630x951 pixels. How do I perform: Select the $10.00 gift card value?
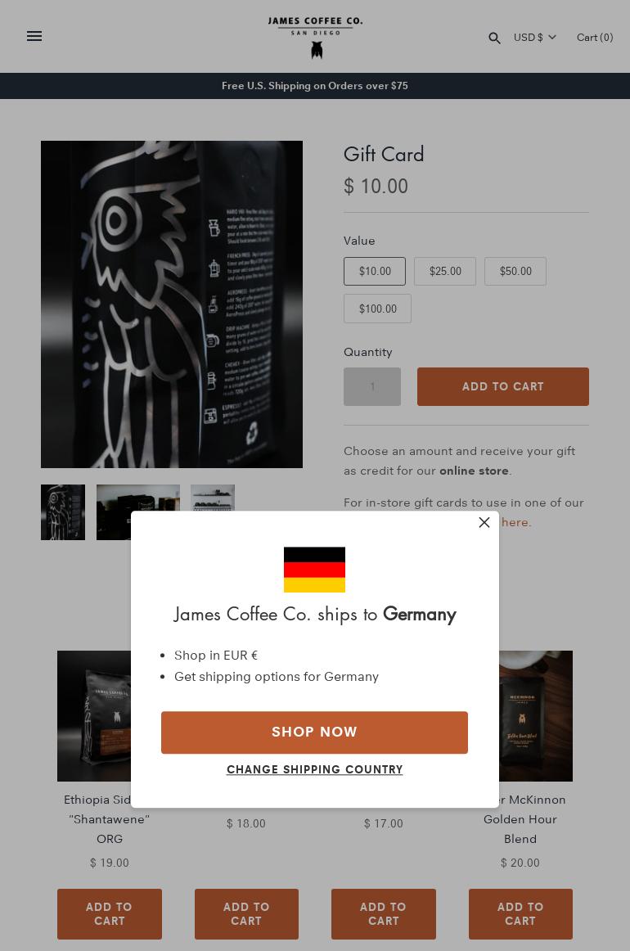pos(375,271)
